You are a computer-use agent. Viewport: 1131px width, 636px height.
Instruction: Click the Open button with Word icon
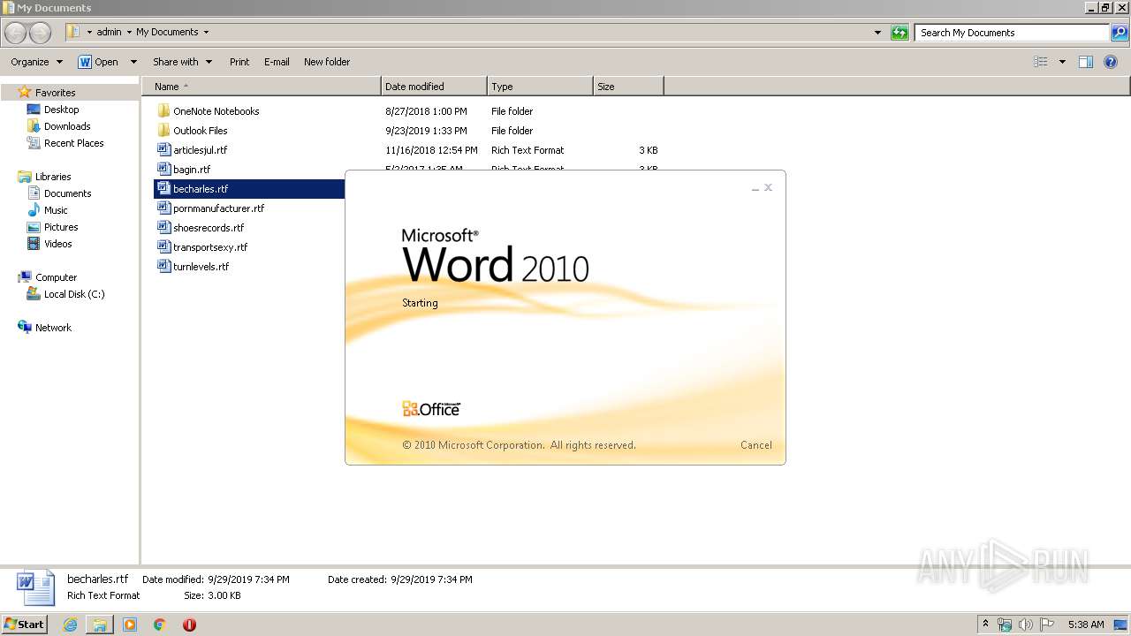(98, 62)
